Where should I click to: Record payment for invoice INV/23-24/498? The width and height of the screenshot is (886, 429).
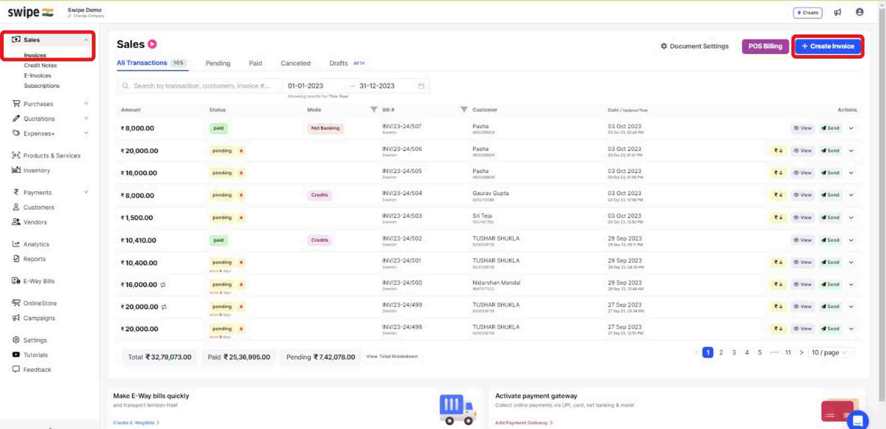(x=778, y=329)
